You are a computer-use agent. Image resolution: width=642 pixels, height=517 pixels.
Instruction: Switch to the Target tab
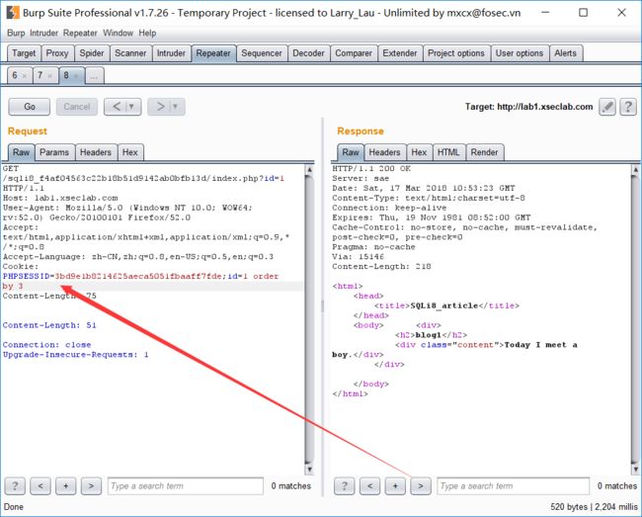[x=24, y=53]
